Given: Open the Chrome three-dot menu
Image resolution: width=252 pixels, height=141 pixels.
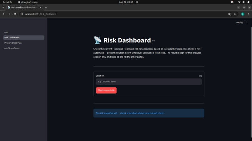Looking at the screenshot, I should (x=248, y=14).
